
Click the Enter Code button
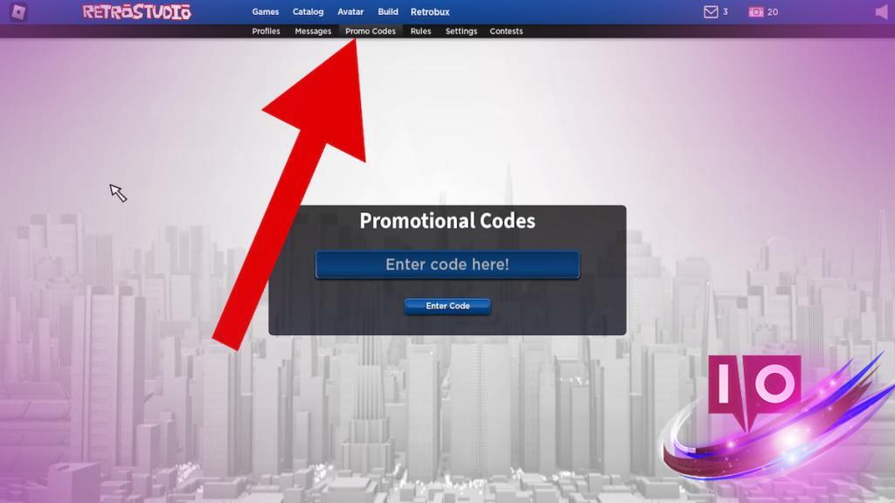[x=447, y=307]
